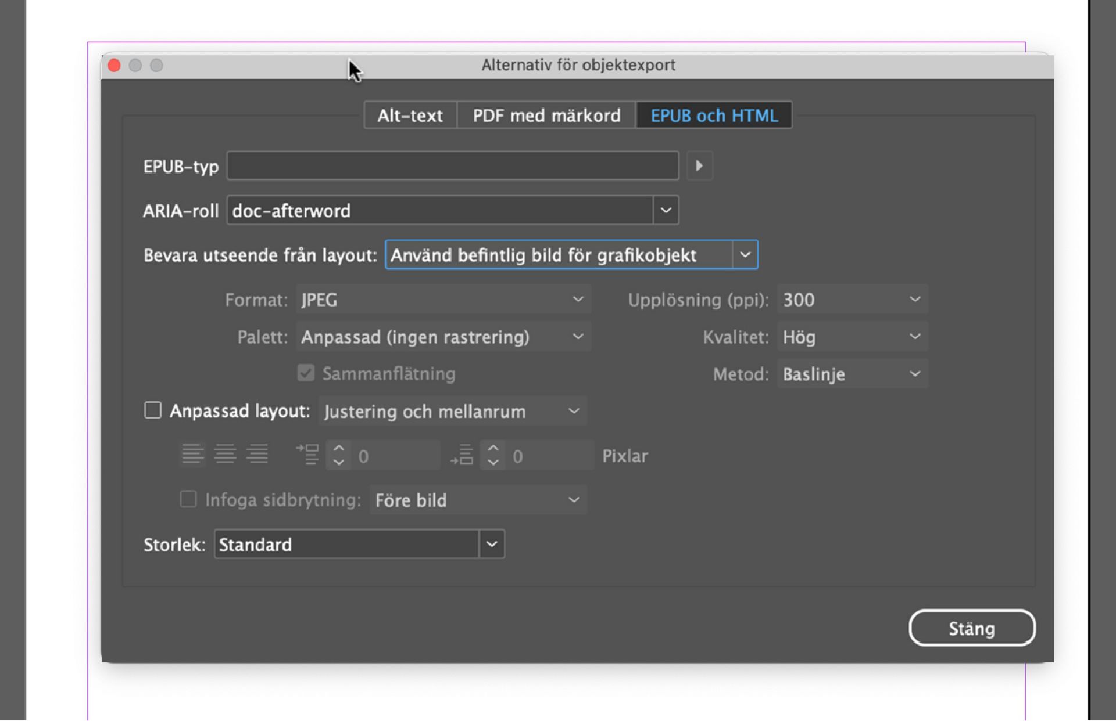The height and width of the screenshot is (721, 1116).
Task: Open the ARIA-roll dropdown
Action: tap(664, 210)
